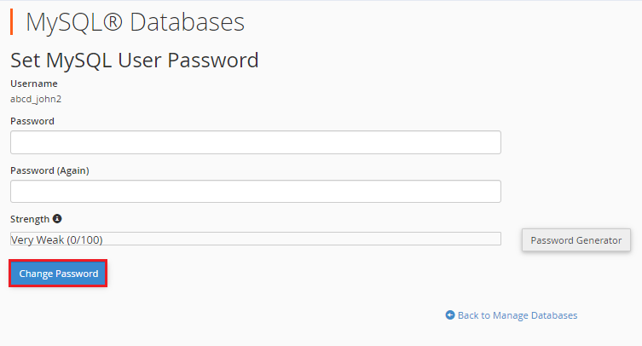
Task: Click the Password (Again) label
Action: click(x=49, y=170)
